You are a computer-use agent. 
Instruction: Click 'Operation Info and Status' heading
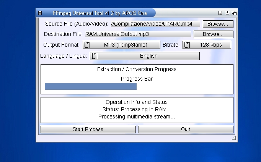pos(137,102)
